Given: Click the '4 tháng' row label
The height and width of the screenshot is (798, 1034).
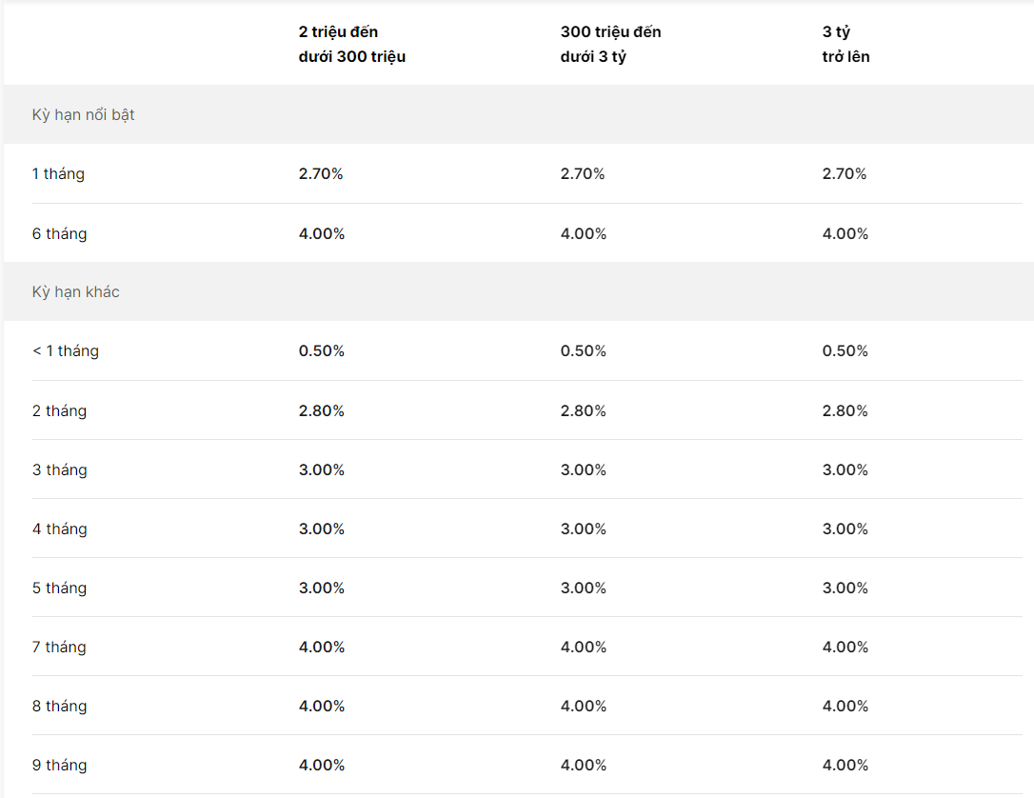Looking at the screenshot, I should click(59, 529).
